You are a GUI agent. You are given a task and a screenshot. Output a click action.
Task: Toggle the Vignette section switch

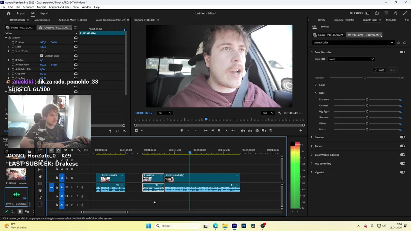click(403, 172)
